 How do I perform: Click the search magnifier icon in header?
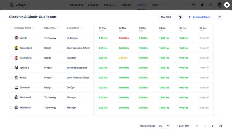pos(194,5)
